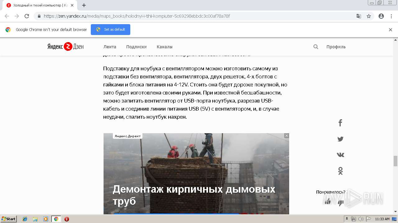Open media player taskbar icon

pos(46,219)
